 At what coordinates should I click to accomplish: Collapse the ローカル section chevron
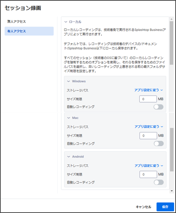pos(66,22)
